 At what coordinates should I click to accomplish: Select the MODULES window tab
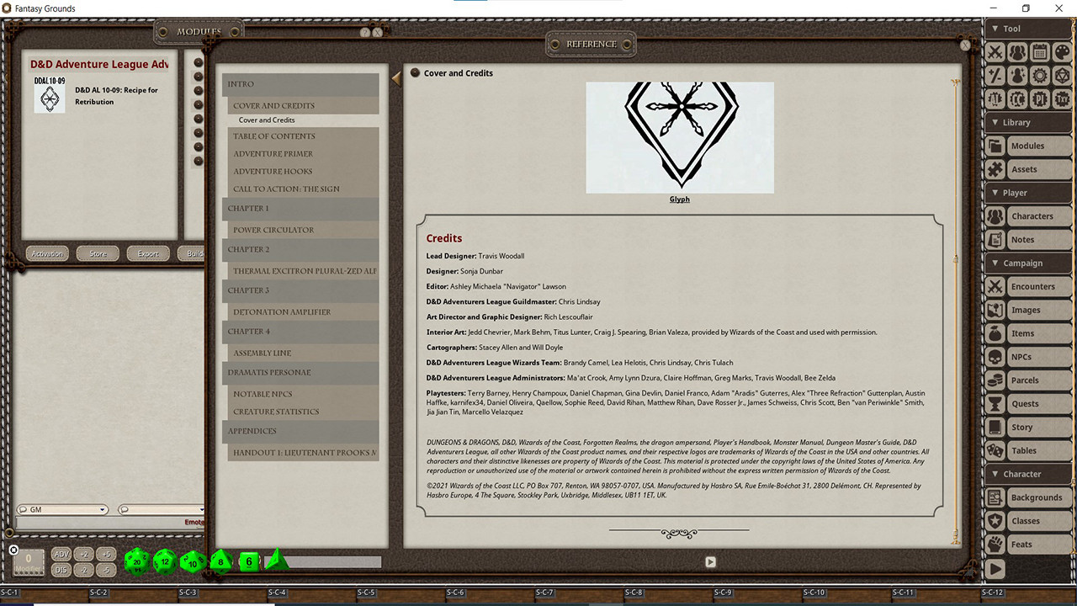tap(199, 29)
